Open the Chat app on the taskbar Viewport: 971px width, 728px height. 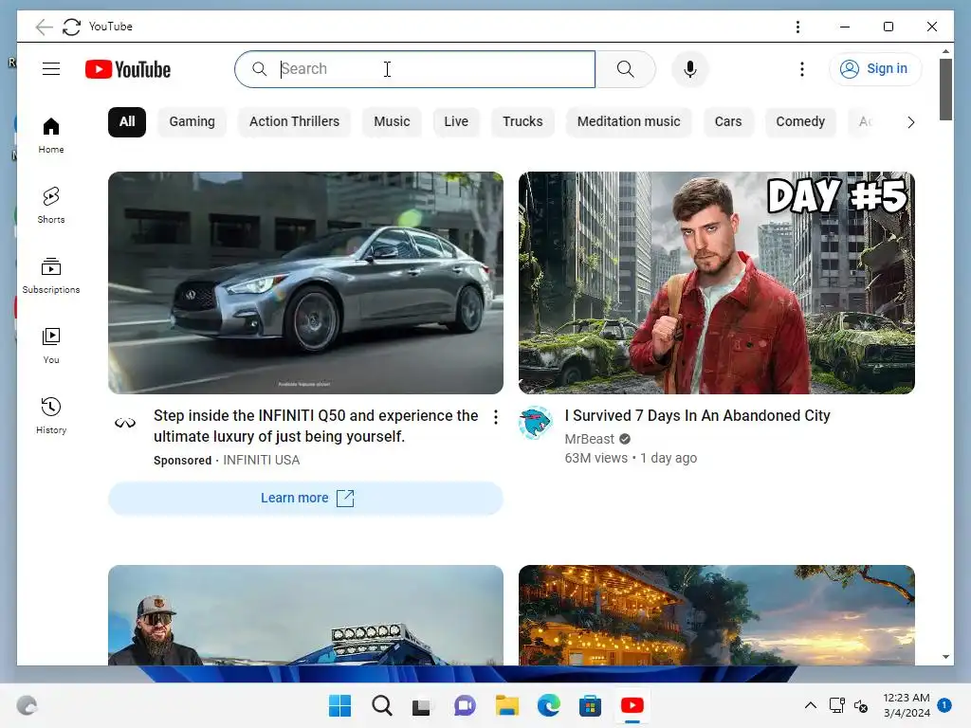465,705
